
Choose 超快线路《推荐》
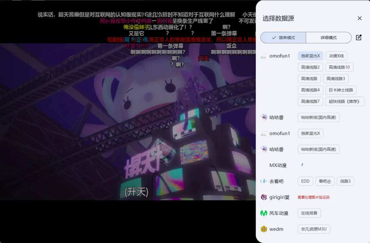pos(345,102)
